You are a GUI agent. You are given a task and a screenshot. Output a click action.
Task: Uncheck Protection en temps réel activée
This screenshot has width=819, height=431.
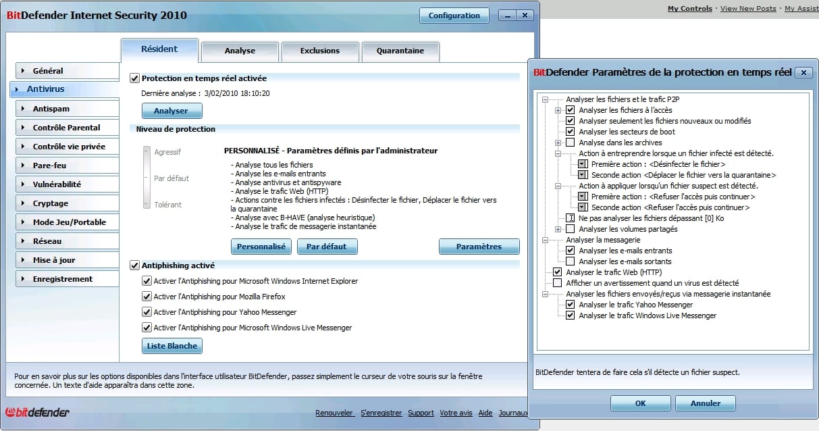click(134, 78)
